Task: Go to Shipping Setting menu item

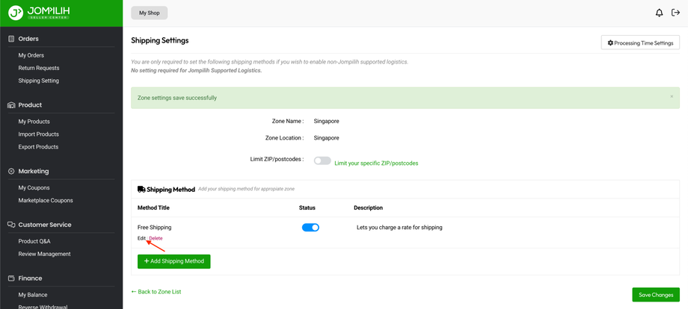Action: [x=39, y=81]
